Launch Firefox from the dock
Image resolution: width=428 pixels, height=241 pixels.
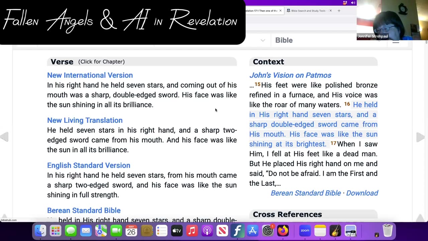283,231
